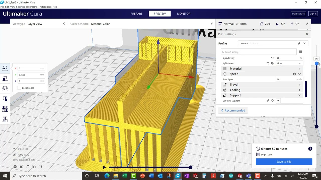Reset Infill Density with the revert arrow
The image size is (321, 180).
click(x=272, y=58)
